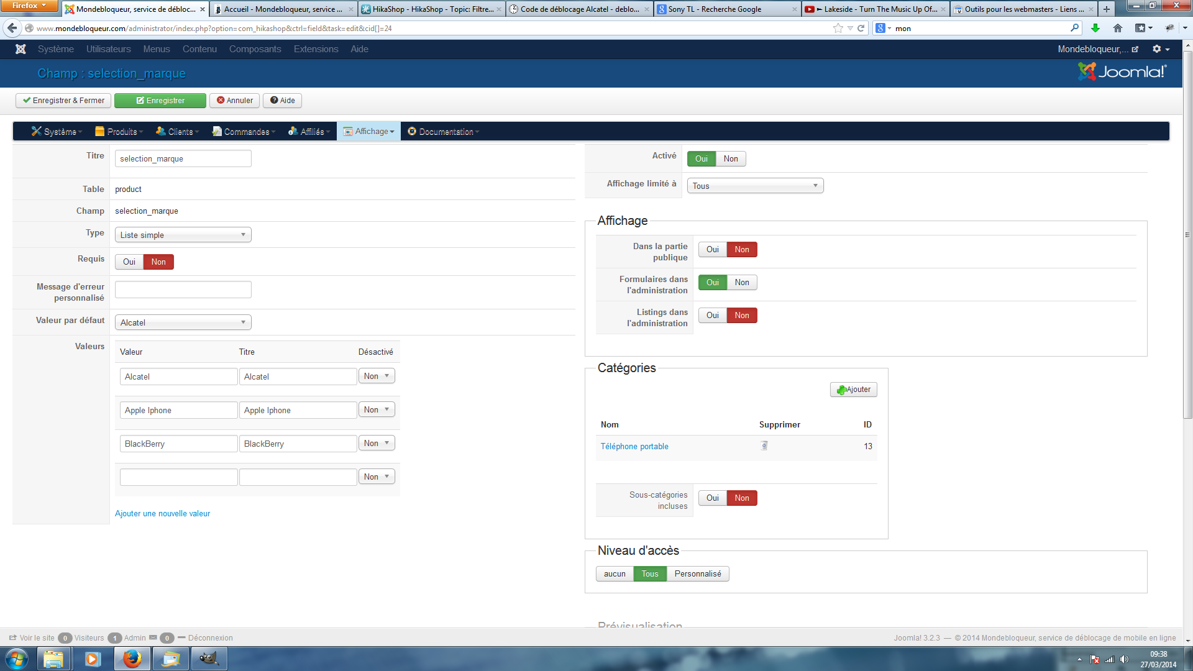Click the Message d'erreur personnalisé input field
The image size is (1193, 671).
tap(183, 290)
